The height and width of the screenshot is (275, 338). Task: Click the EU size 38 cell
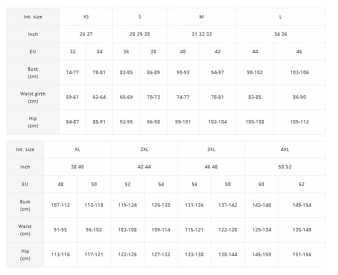tap(153, 52)
